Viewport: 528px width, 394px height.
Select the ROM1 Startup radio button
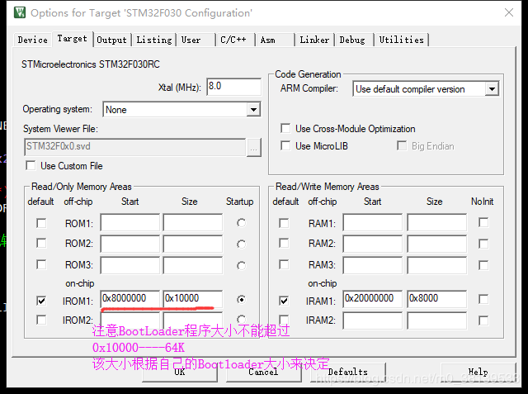tap(241, 223)
